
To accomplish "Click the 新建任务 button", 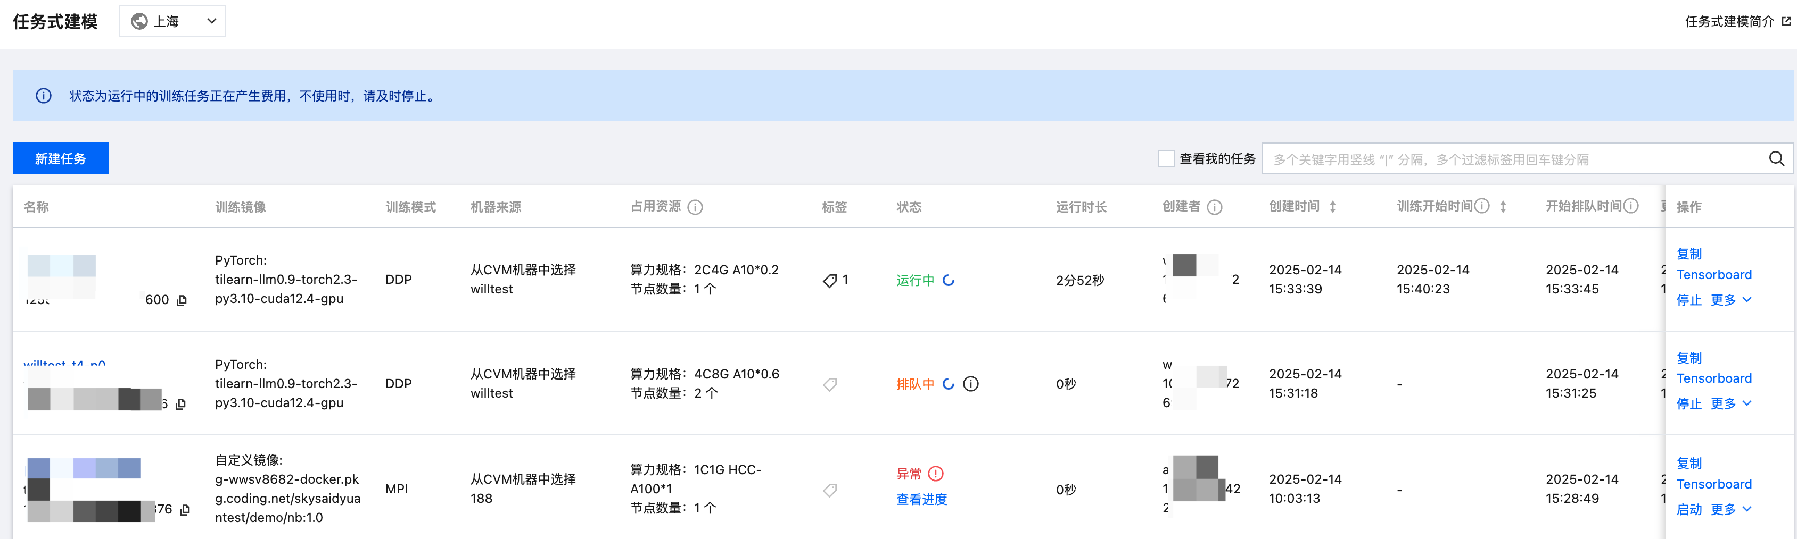I will tap(61, 159).
